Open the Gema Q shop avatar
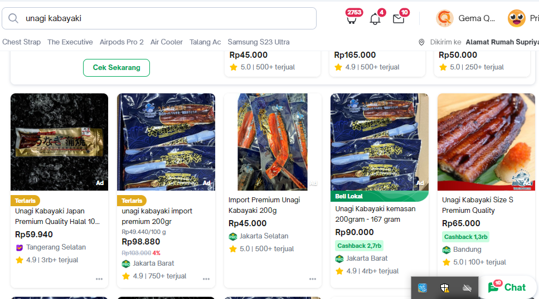 pyautogui.click(x=445, y=18)
